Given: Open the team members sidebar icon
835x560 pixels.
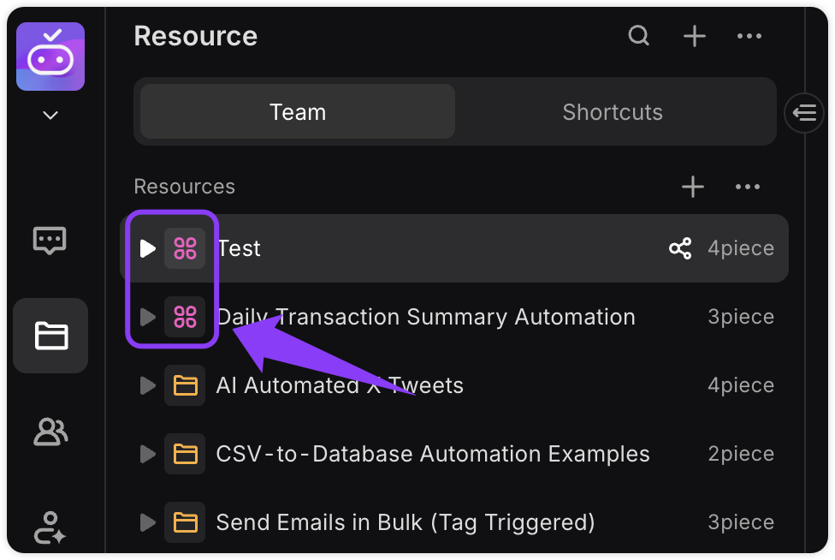Looking at the screenshot, I should (50, 432).
